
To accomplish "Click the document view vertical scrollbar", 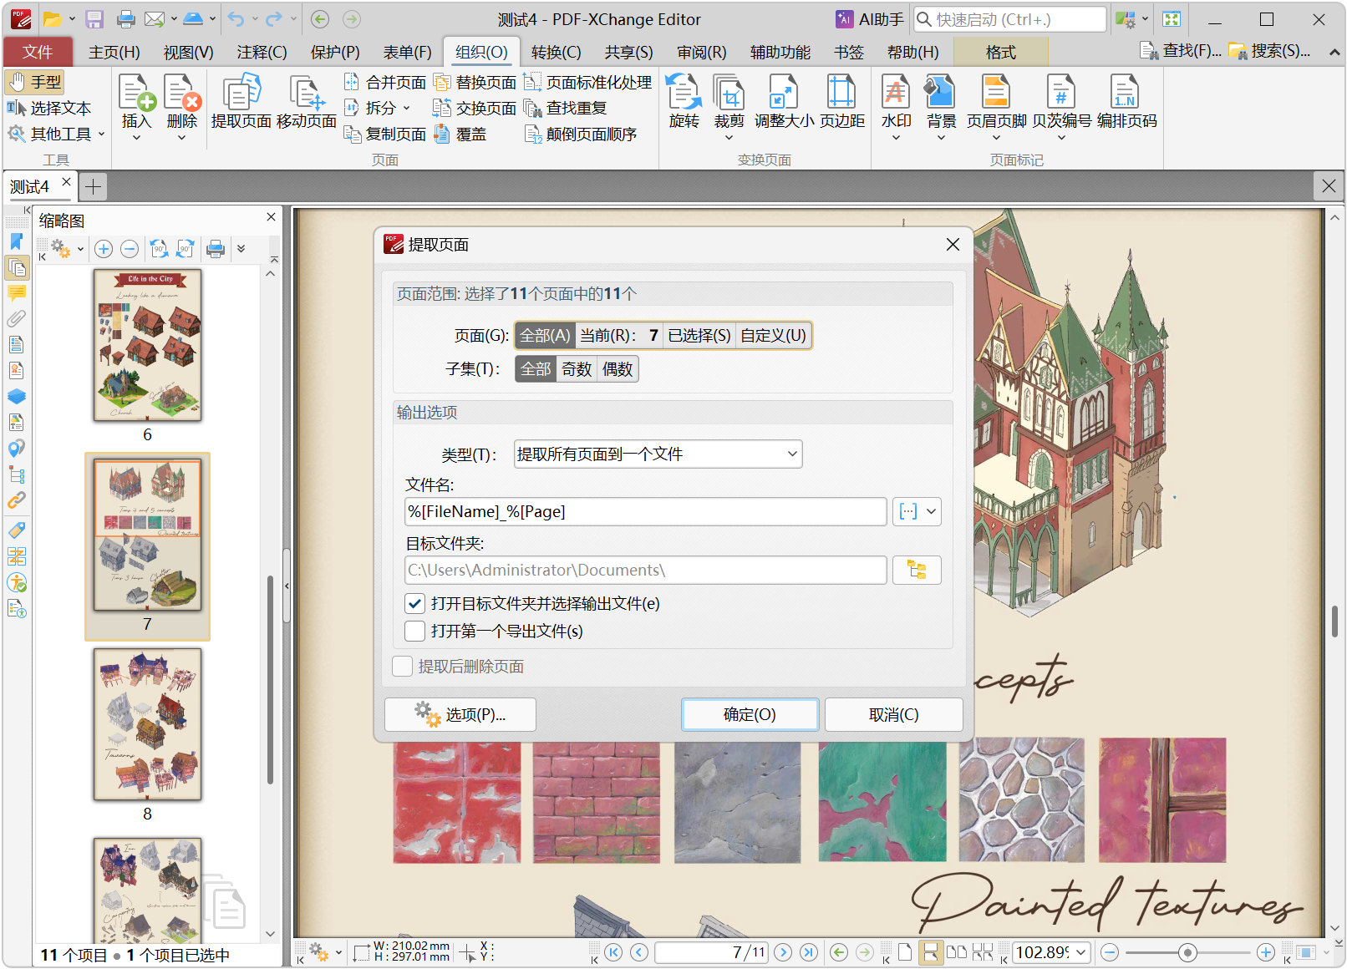I will tap(1334, 621).
